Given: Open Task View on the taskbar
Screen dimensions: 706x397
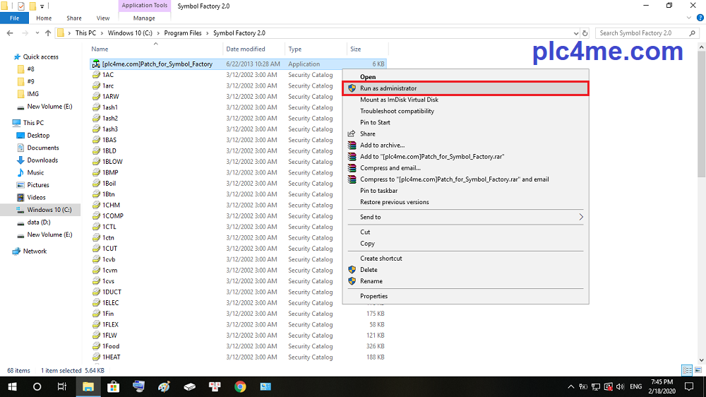Looking at the screenshot, I should (62, 386).
